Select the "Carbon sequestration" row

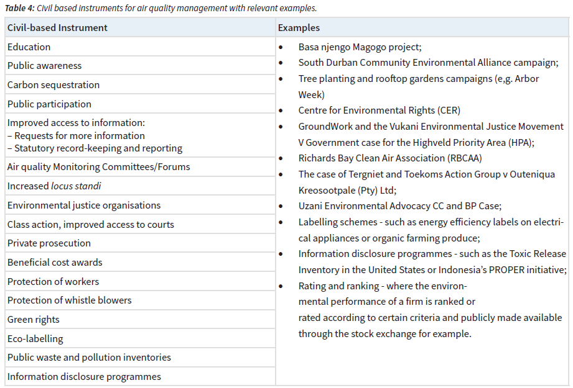pos(54,85)
